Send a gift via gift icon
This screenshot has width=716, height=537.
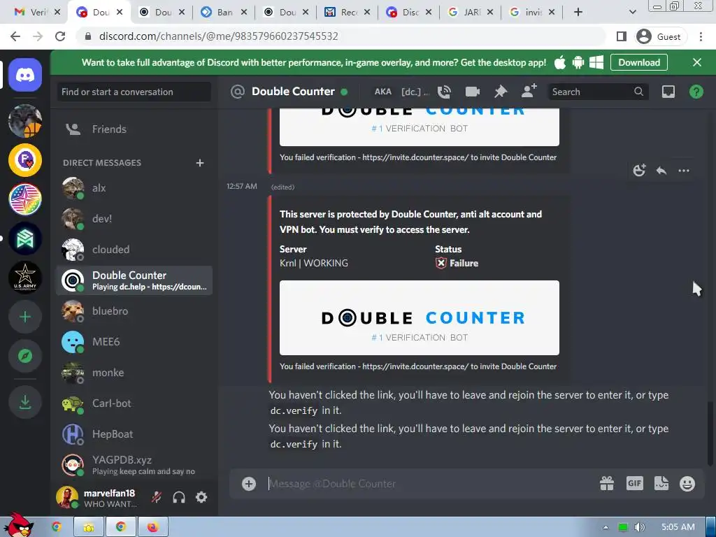607,483
